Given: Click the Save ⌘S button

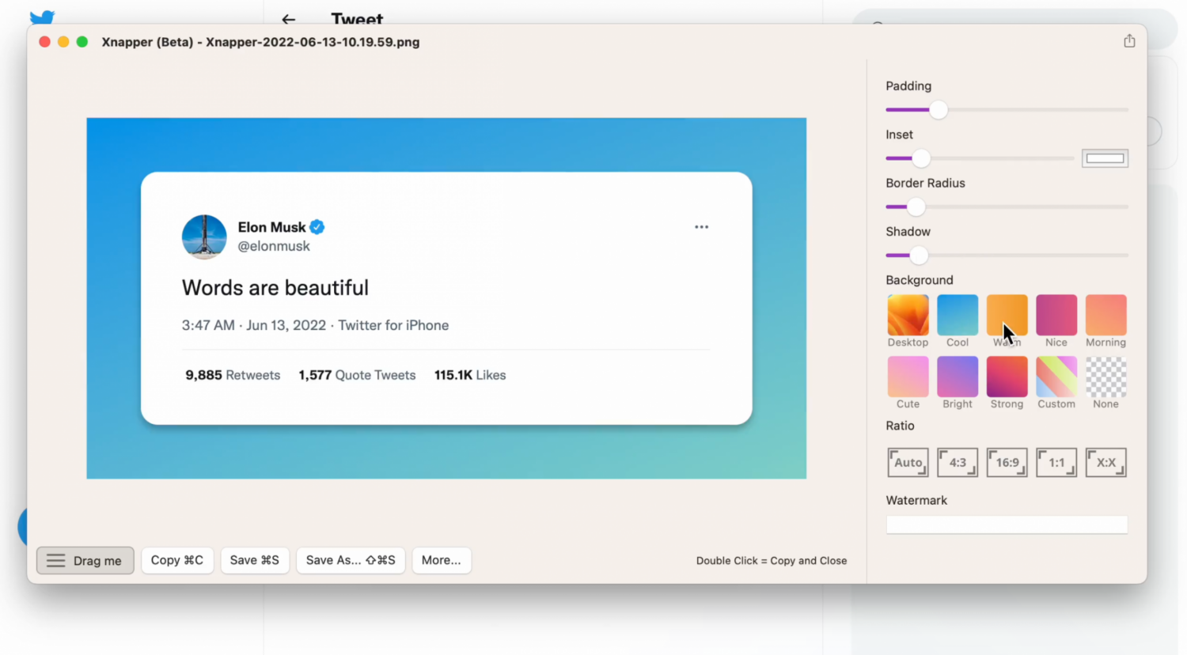Looking at the screenshot, I should (x=255, y=560).
